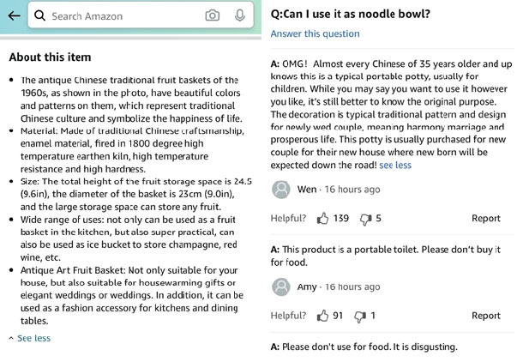
Task: Thumbs up Amy's answer
Action: (323, 316)
